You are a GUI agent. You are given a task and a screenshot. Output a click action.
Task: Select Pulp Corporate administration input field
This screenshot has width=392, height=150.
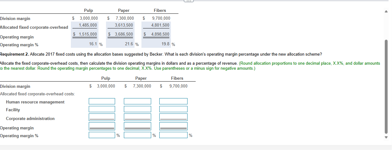(x=102, y=117)
